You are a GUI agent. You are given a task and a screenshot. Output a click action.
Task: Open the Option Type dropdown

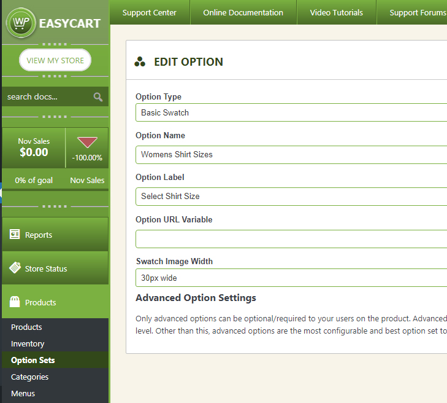tap(291, 113)
